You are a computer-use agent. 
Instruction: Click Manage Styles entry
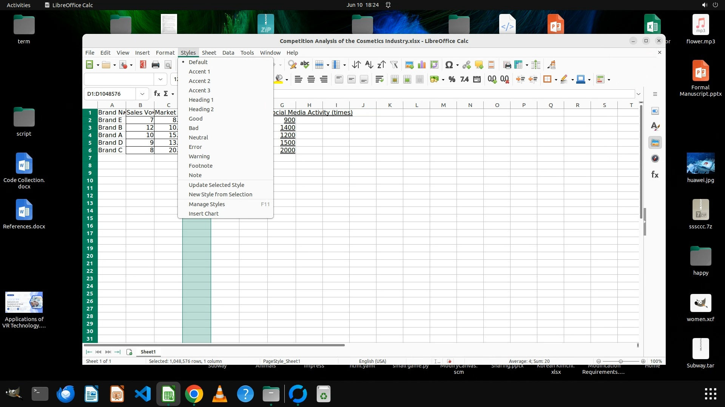click(207, 204)
